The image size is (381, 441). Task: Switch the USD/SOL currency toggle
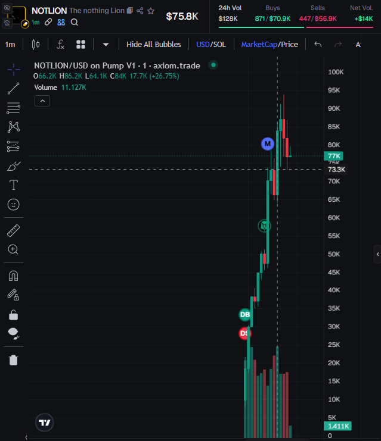211,45
